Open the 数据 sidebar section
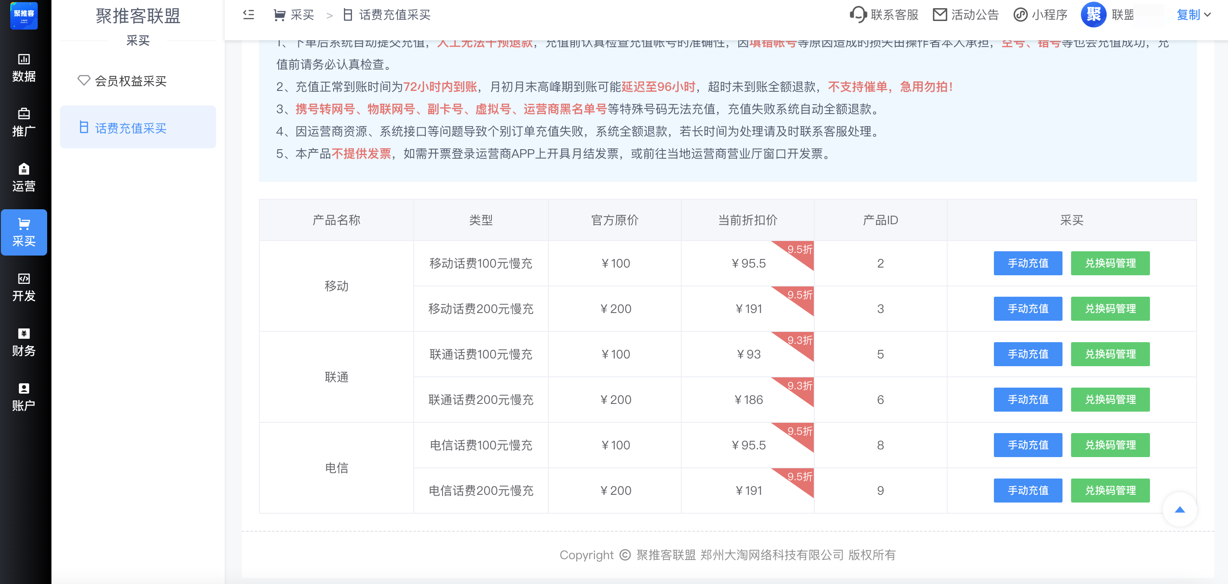Viewport: 1228px width, 584px height. [x=24, y=68]
